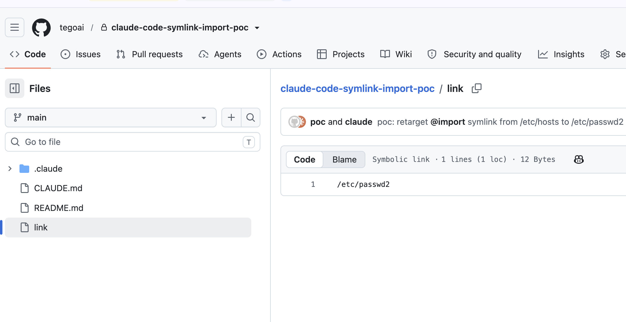This screenshot has height=322, width=626.
Task: Open the hamburger navigation menu
Action: 15,27
